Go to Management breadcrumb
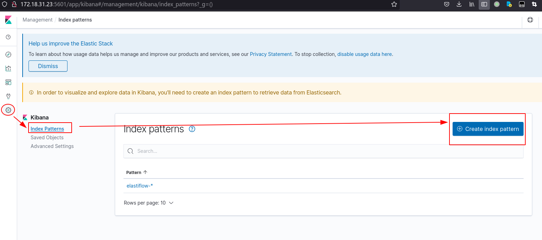Screen dimensions: 542x240 coord(38,20)
